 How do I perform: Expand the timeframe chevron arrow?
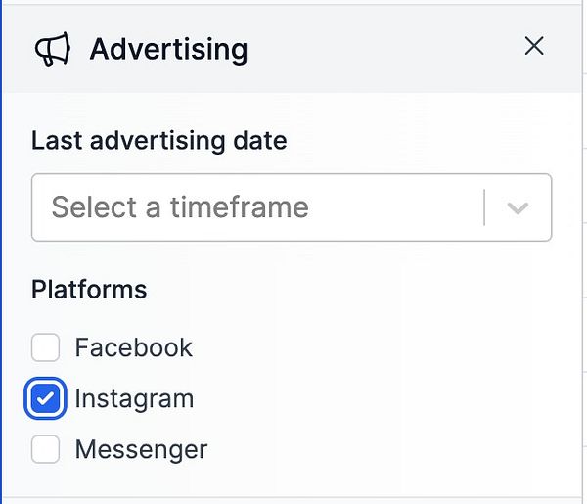coord(519,207)
